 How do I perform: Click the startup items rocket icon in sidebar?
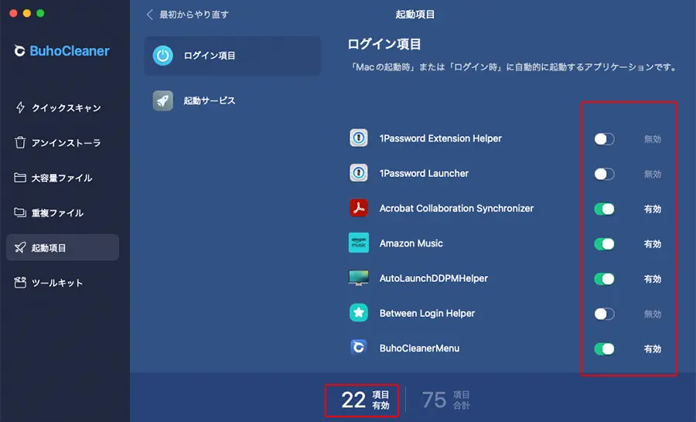[x=20, y=247]
